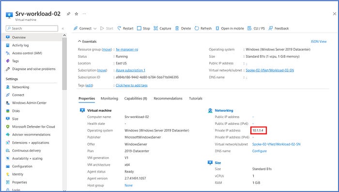Click the Host group None link

click(128, 185)
